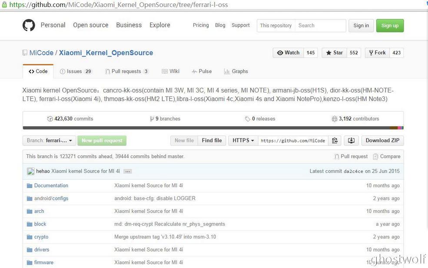Image resolution: width=428 pixels, height=268 pixels.
Task: Click the browser address bar URL
Action: 119,5
